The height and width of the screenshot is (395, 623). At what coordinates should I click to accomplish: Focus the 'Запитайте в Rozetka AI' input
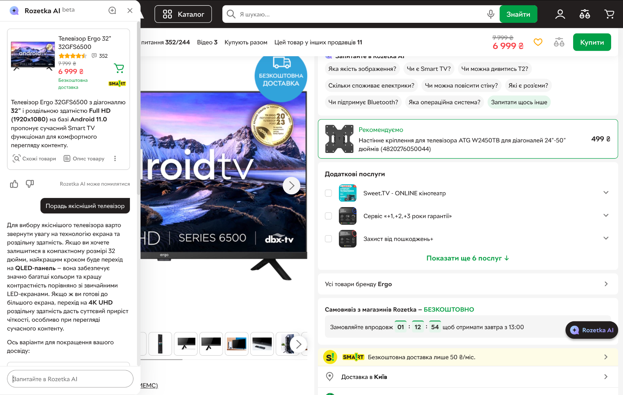pos(70,379)
